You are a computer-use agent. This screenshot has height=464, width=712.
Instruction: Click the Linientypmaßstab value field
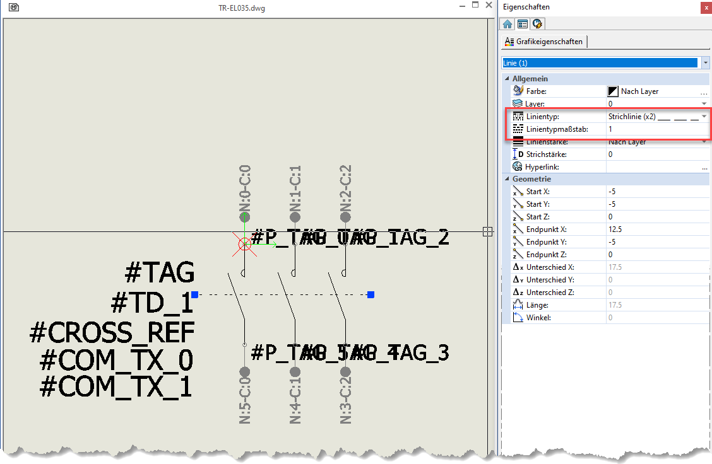click(x=653, y=129)
